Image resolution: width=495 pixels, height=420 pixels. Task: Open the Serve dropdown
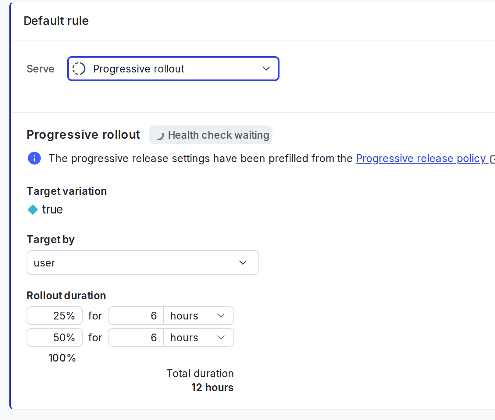pos(173,69)
